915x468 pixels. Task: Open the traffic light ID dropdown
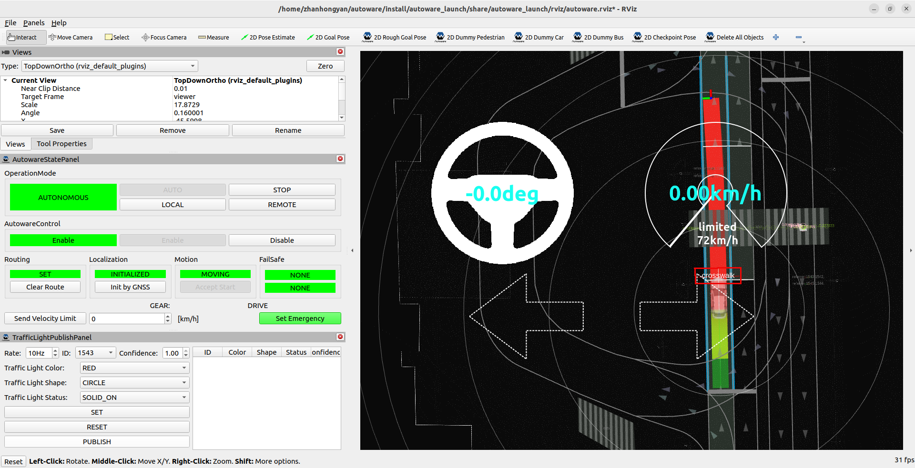pos(95,353)
